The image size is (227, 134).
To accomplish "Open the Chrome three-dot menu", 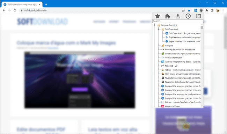I will pos(223,10).
